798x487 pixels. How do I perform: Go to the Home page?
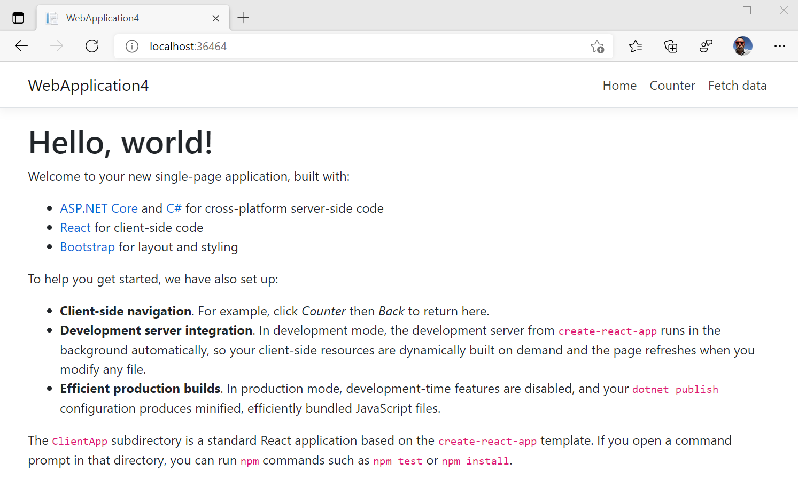[x=619, y=85]
